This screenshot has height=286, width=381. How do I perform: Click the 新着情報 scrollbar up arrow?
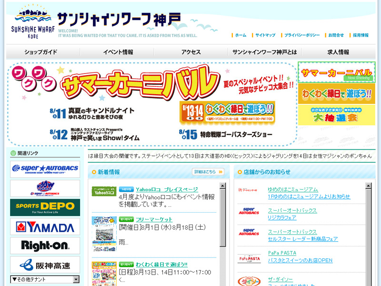(x=222, y=186)
